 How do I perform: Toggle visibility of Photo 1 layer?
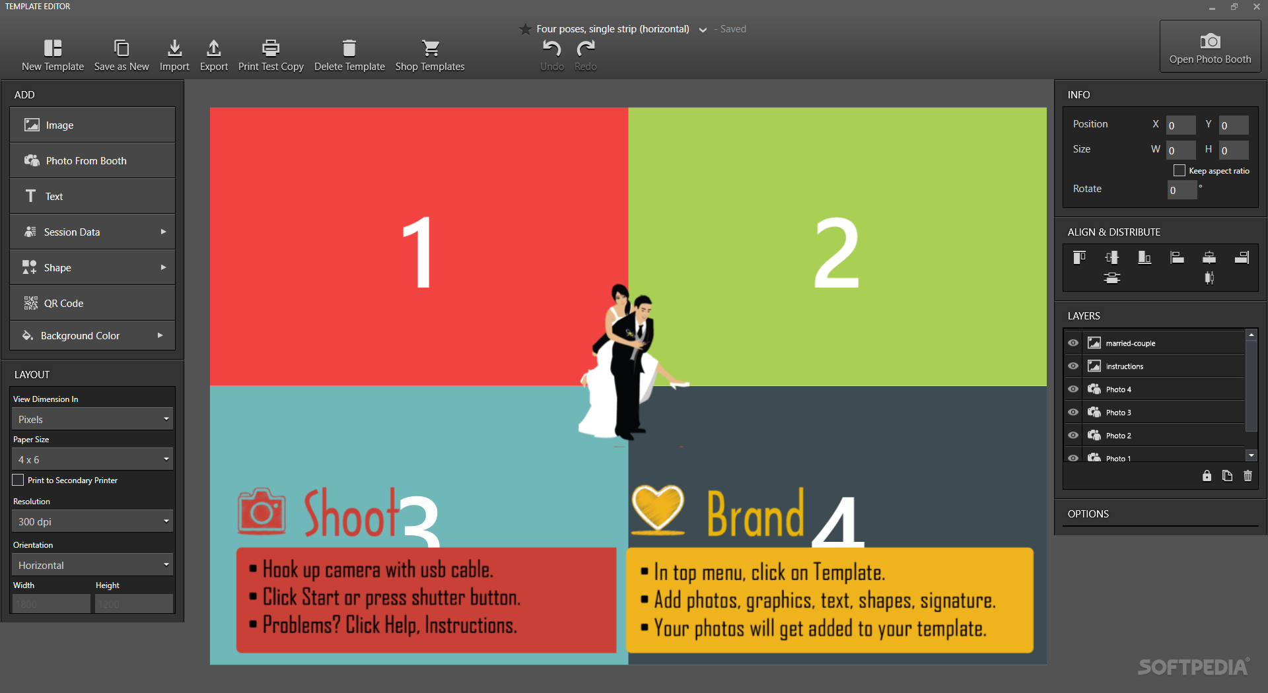coord(1073,457)
